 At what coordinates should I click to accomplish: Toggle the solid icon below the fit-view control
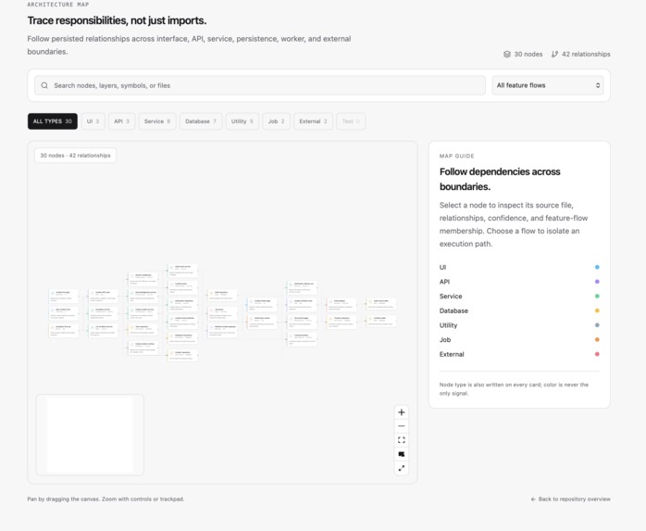click(402, 454)
